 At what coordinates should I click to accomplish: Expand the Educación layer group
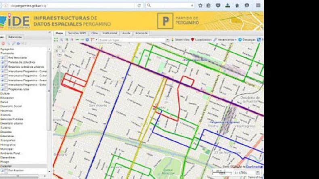pyautogui.click(x=7, y=98)
